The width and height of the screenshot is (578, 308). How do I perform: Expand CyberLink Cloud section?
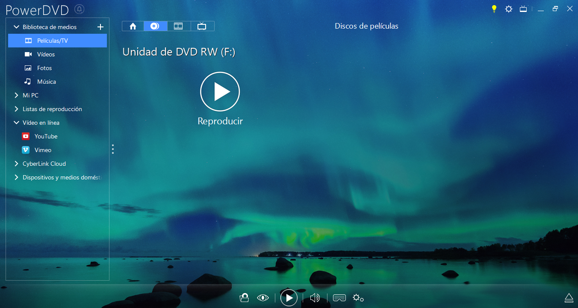17,164
